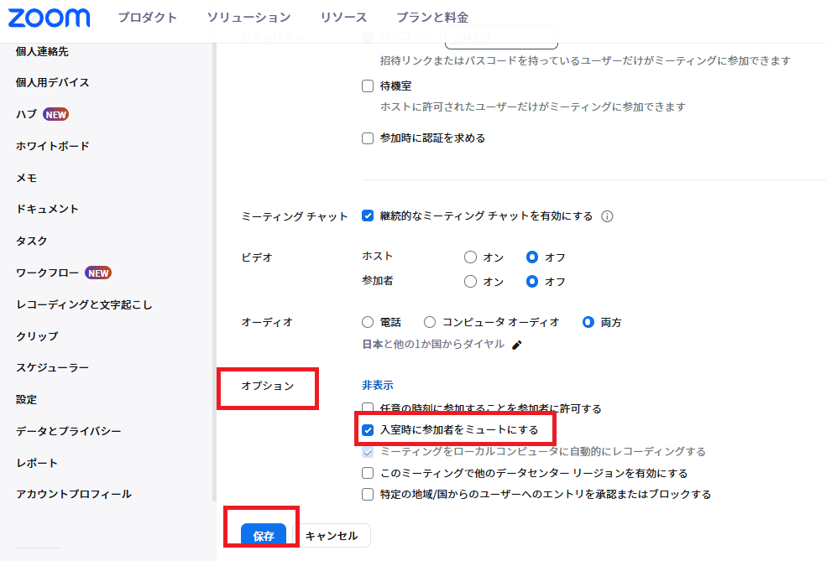Uncheck 入室時に参加者をミュートにする
The width and height of the screenshot is (826, 561).
tap(368, 430)
